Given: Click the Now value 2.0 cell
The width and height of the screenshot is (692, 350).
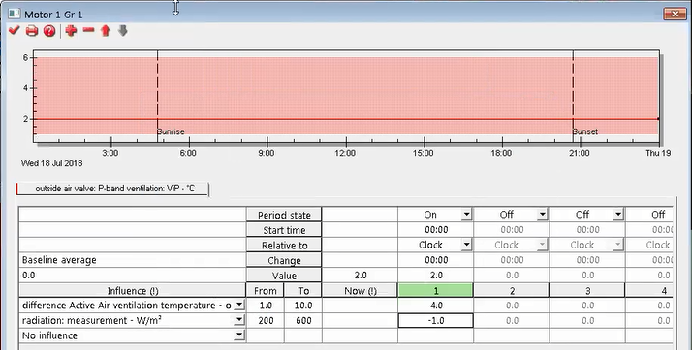Looking at the screenshot, I should (361, 276).
